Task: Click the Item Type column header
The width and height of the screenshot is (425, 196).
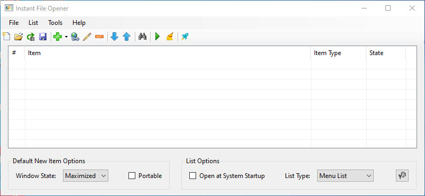Action: coord(338,53)
